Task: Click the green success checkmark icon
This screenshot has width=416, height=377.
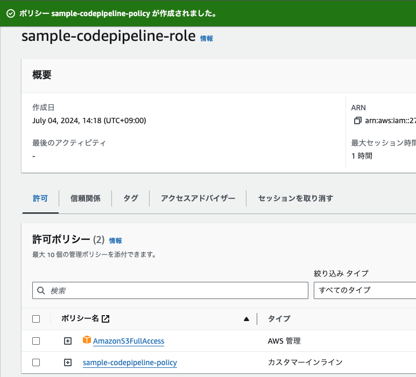Action: pyautogui.click(x=10, y=13)
